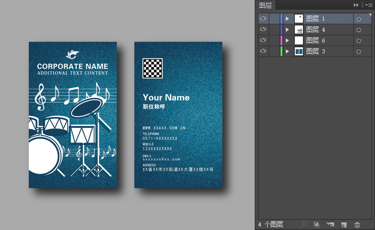Hide 图层 1 using its eye icon
375x230 pixels.
tap(263, 18)
